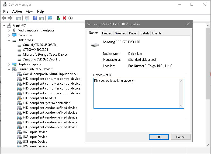Click the 'Bus Number 0, Target Id 0, LUN 0' text
The height and width of the screenshot is (154, 211).
point(150,66)
